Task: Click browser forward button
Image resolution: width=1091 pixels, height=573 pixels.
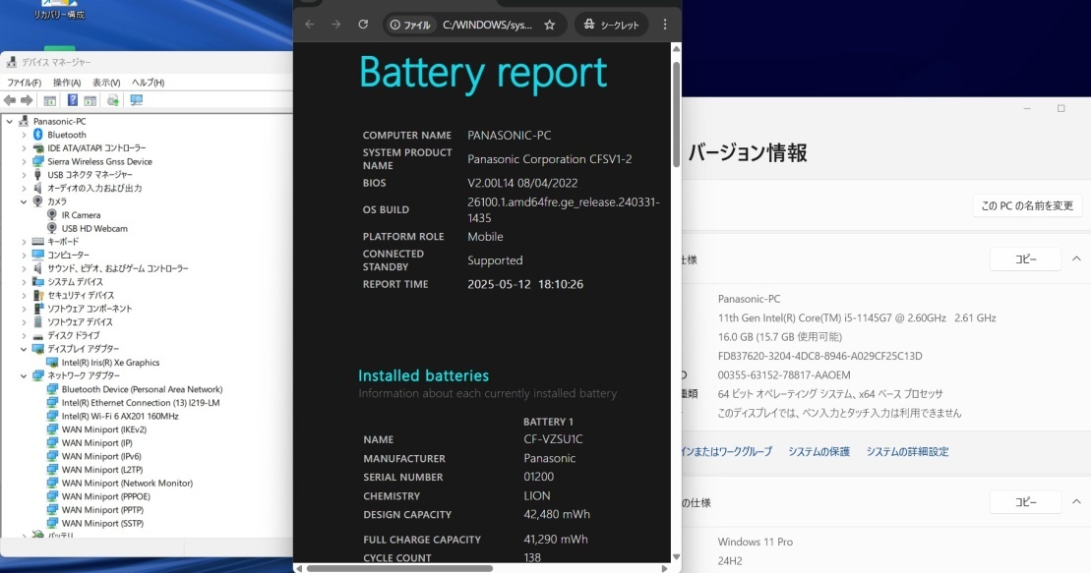Action: (336, 25)
